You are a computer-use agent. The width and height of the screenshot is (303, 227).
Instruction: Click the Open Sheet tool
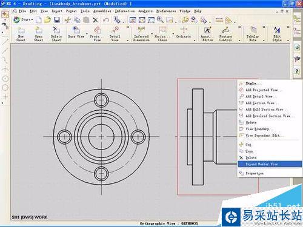click(38, 35)
